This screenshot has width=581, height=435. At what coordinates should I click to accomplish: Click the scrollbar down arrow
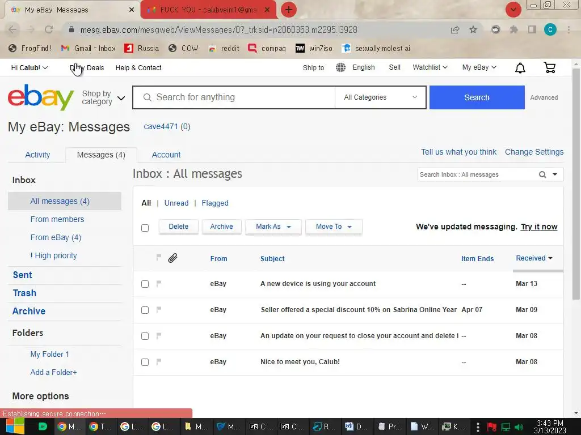point(576,413)
